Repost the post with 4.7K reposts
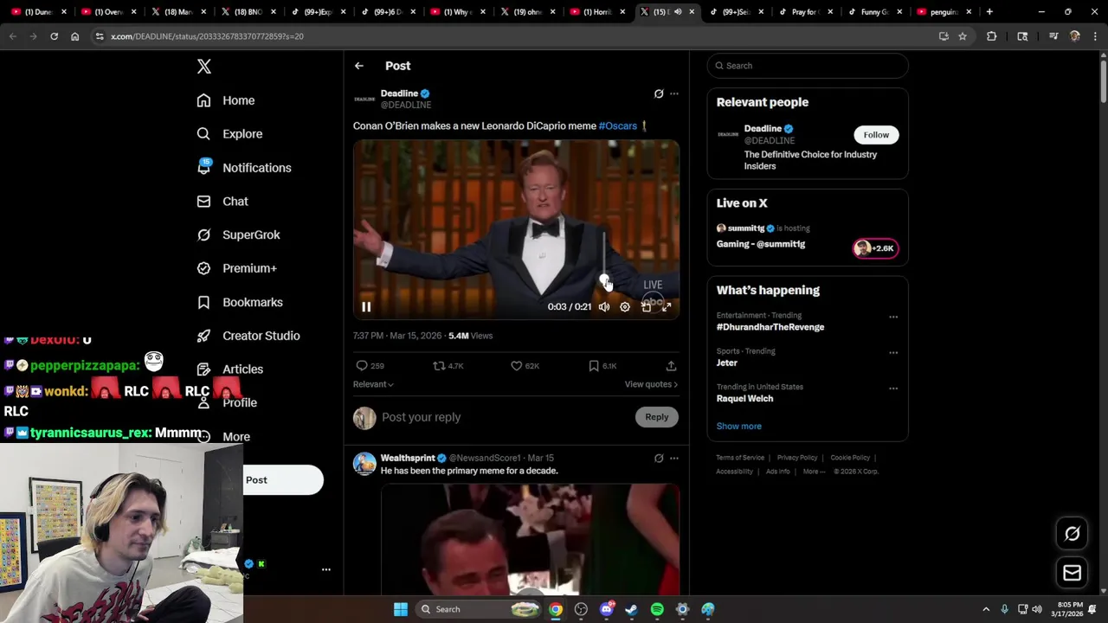 [448, 366]
